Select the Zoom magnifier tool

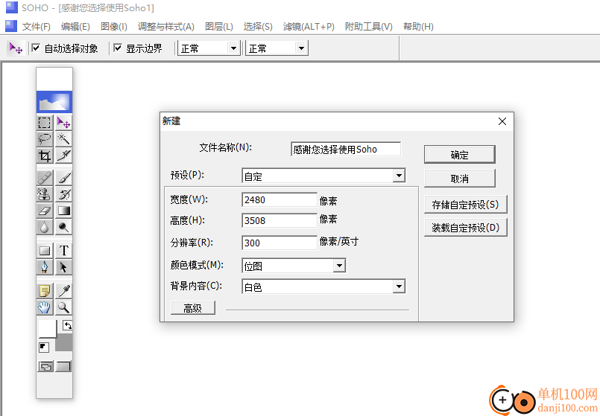[x=63, y=307]
